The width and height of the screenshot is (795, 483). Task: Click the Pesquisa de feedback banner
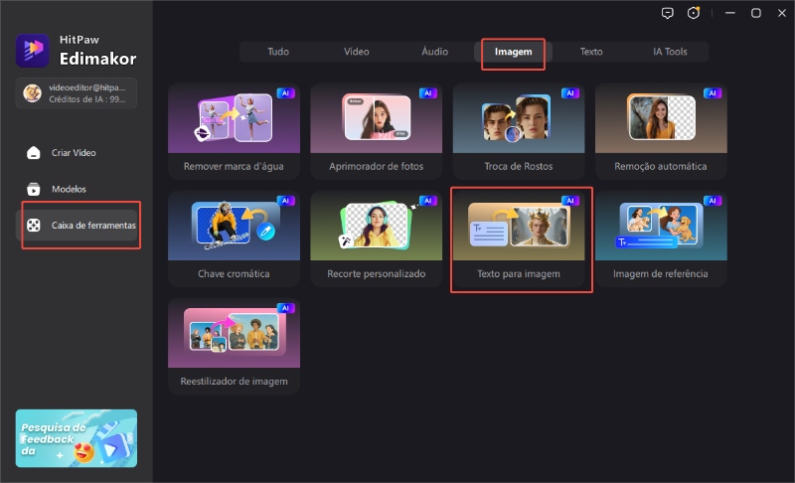(77, 438)
